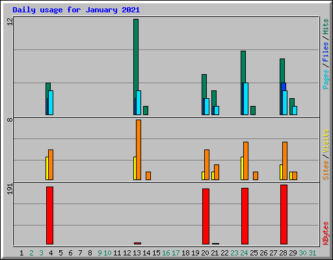Click the x-axis label for day 20
333x260 pixels.
point(205,253)
